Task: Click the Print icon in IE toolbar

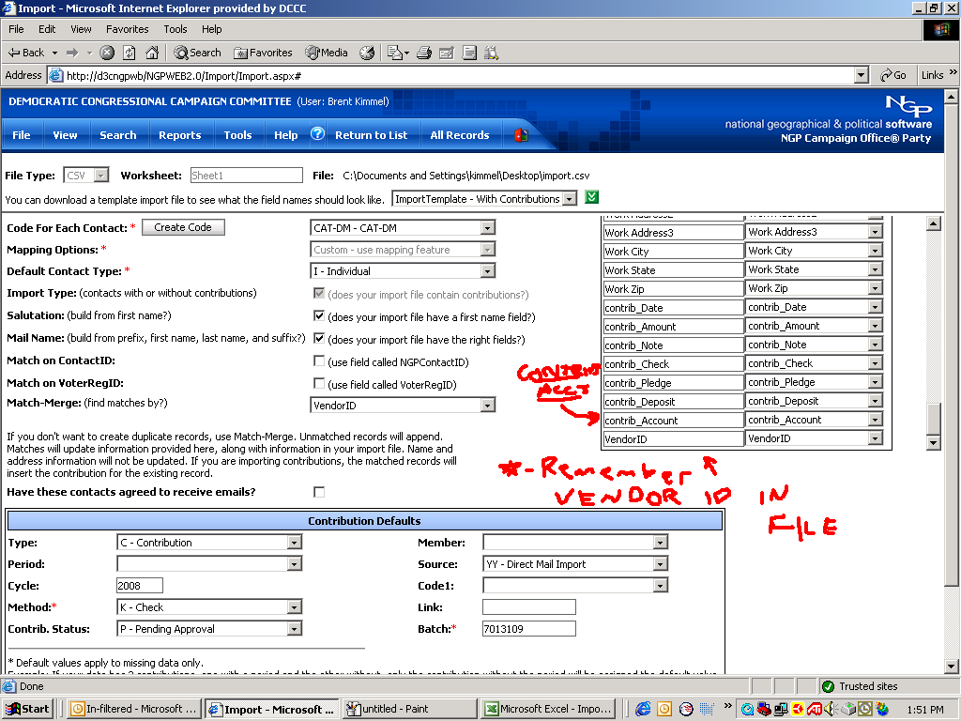Action: [x=424, y=53]
